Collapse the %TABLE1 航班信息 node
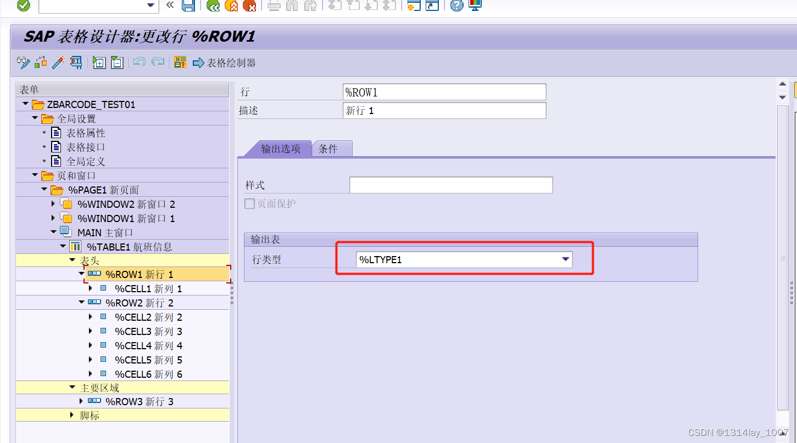797x443 pixels. 63,246
